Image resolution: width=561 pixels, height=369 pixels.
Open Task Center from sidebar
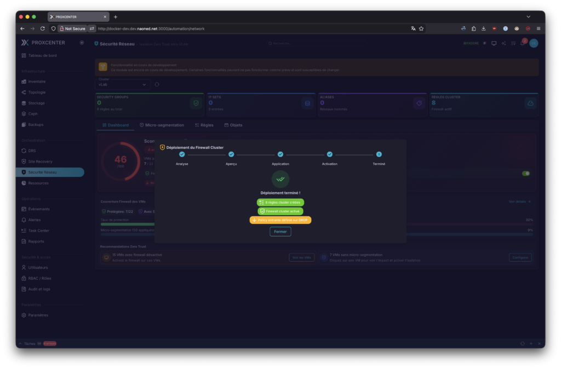click(x=38, y=230)
